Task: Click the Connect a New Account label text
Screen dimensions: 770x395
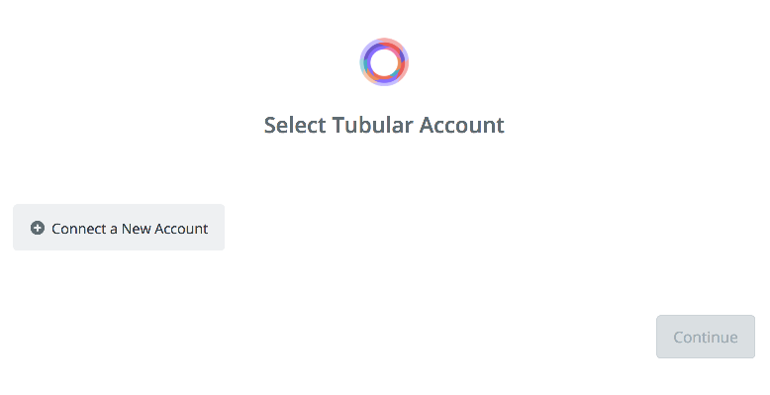Action: (130, 229)
